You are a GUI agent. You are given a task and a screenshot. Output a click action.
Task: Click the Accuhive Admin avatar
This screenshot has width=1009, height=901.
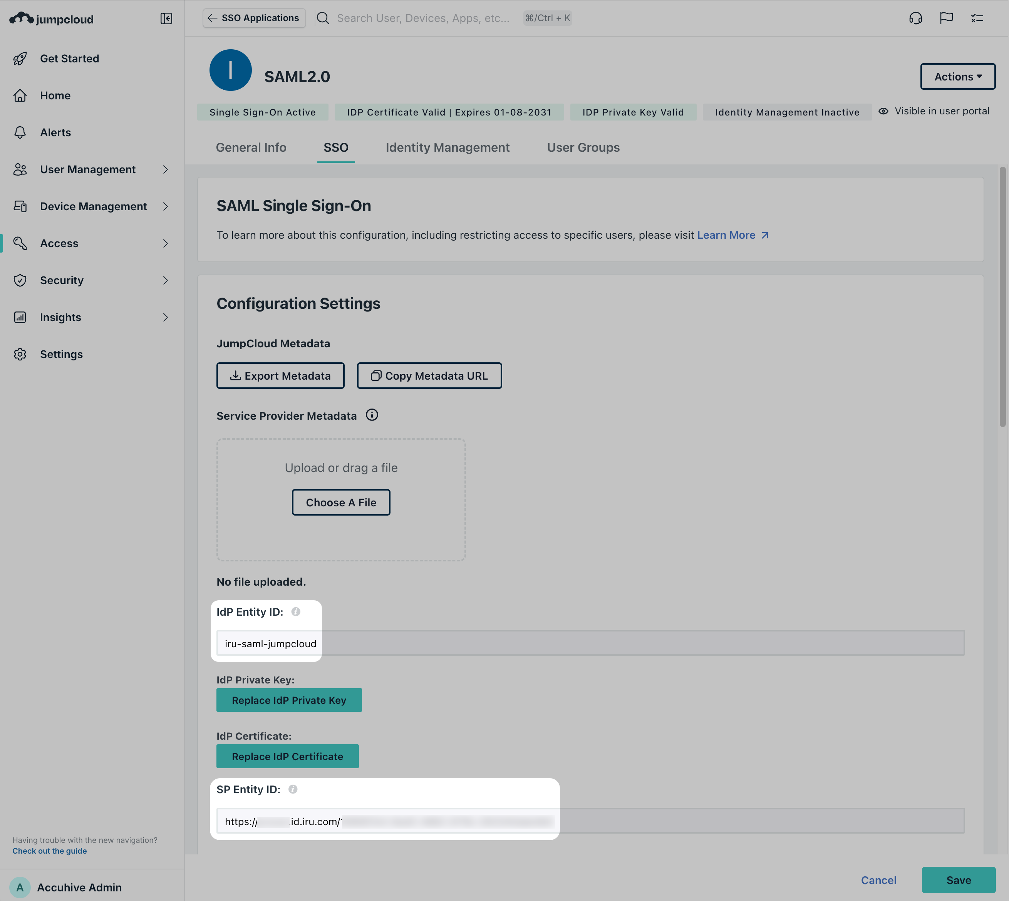pos(20,887)
